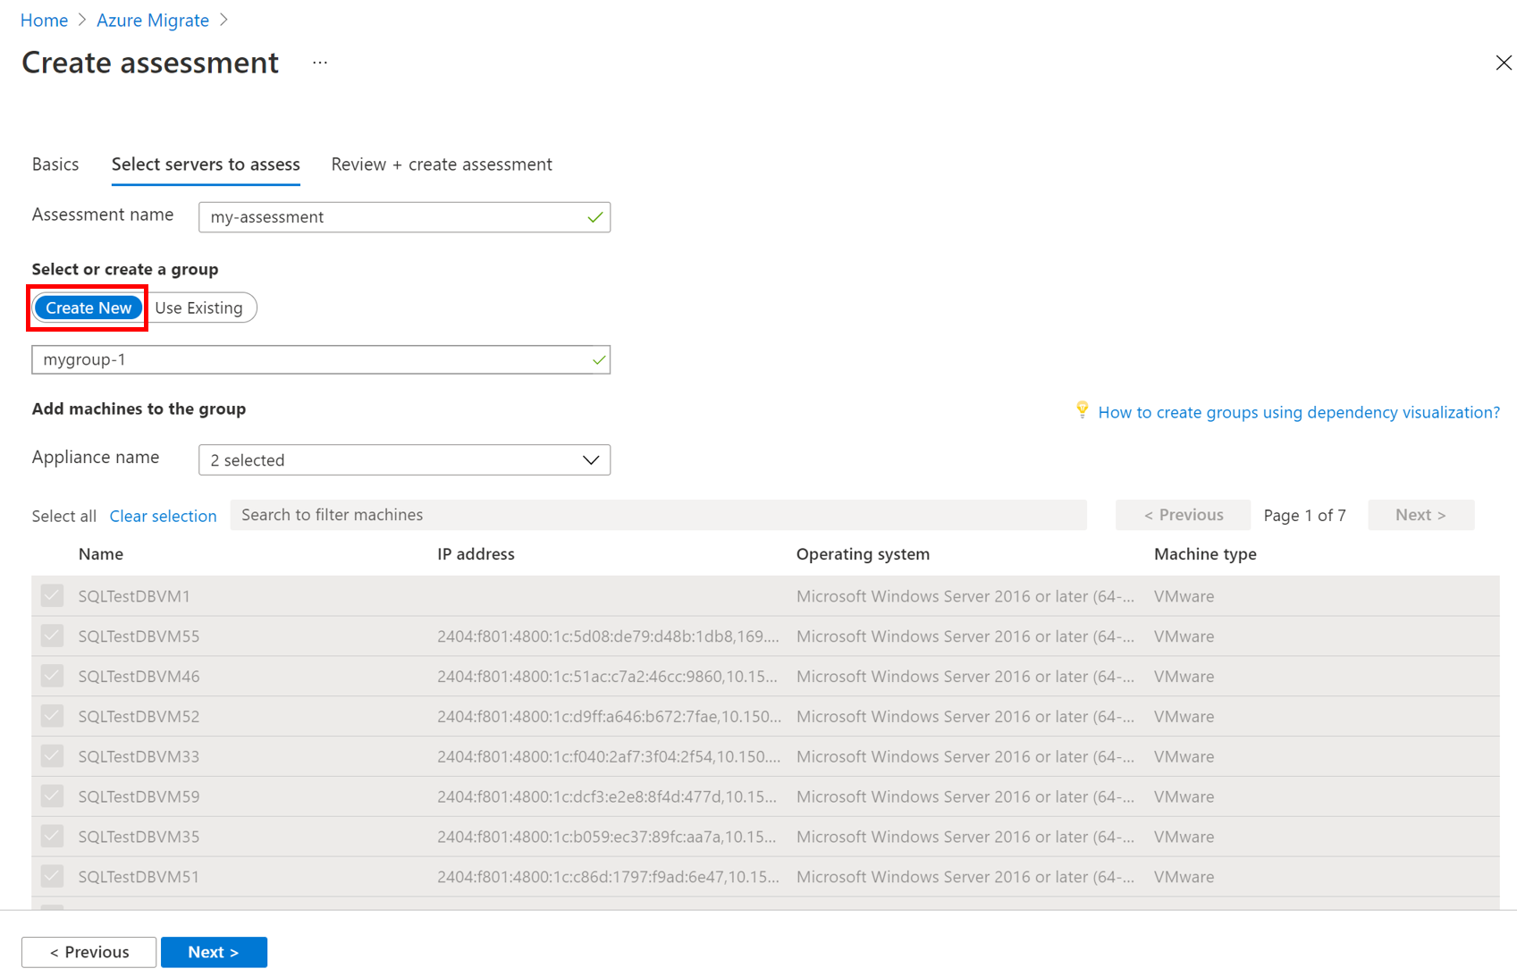The width and height of the screenshot is (1517, 977).
Task: Click the bottom Previous button
Action: click(x=88, y=952)
